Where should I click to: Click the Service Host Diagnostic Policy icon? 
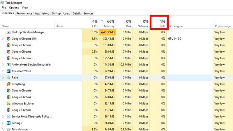8,116
